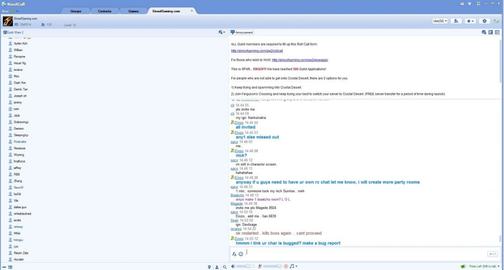Adjust the microphone volume slider
The height and width of the screenshot is (270, 504).
(272, 266)
